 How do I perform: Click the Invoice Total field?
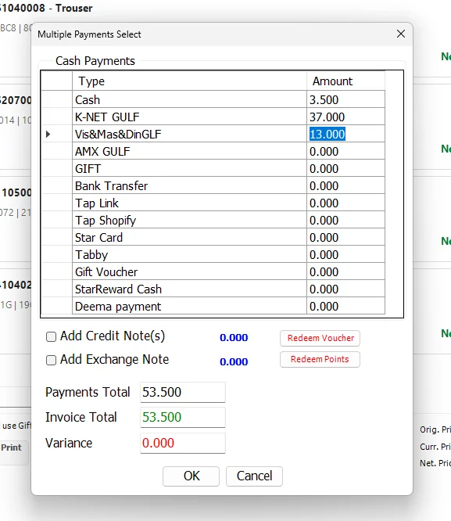pos(183,417)
